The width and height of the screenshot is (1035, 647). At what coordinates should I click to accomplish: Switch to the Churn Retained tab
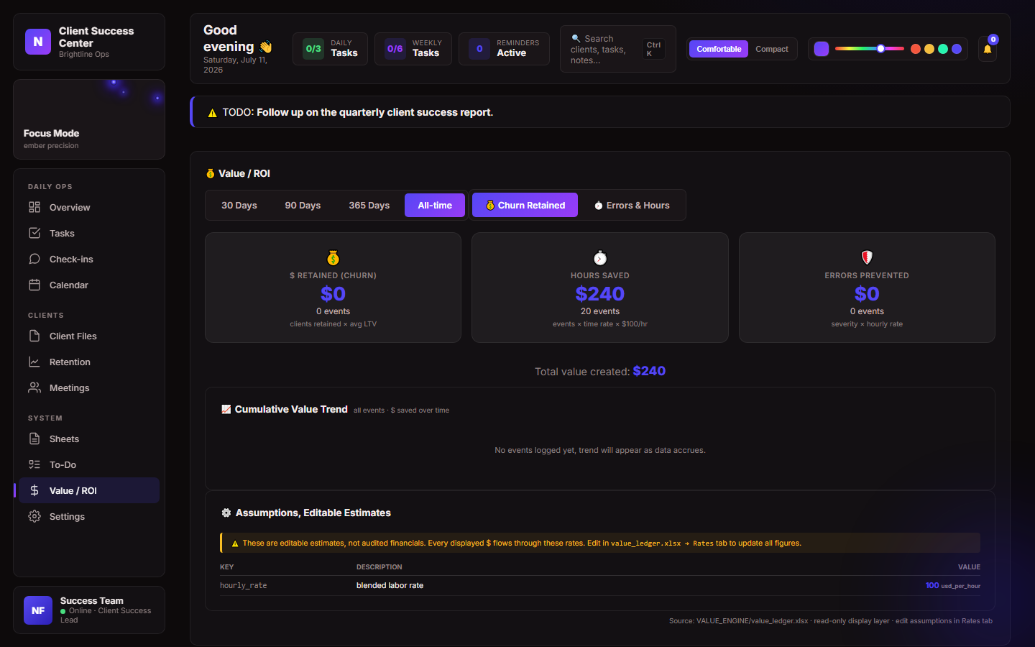[x=525, y=205]
